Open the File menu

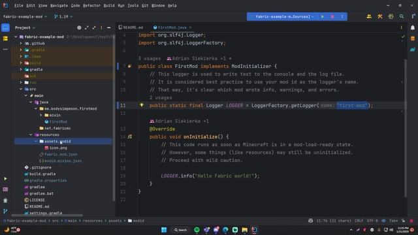tap(19, 6)
